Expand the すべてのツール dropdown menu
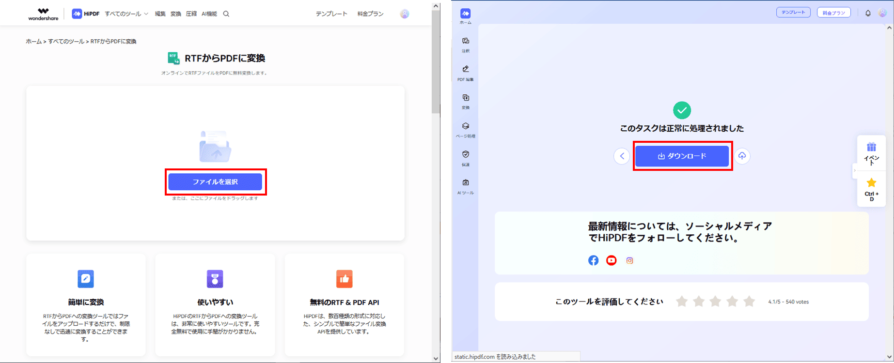This screenshot has height=363, width=894. coord(126,14)
